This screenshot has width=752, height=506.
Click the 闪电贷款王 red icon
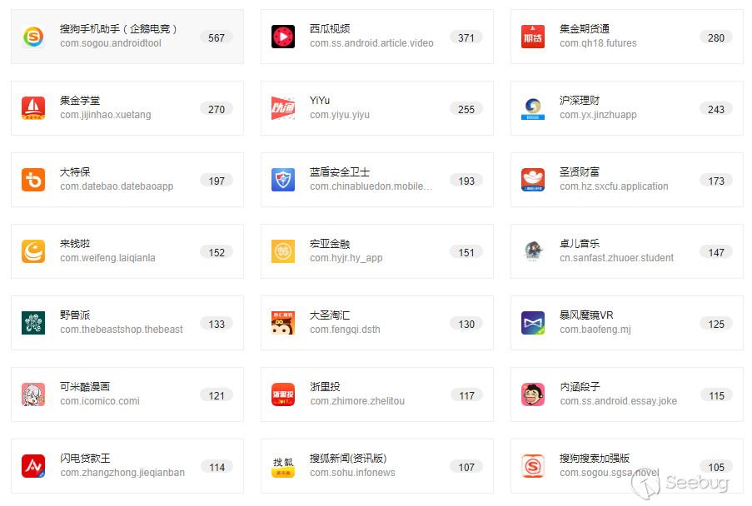coord(33,466)
